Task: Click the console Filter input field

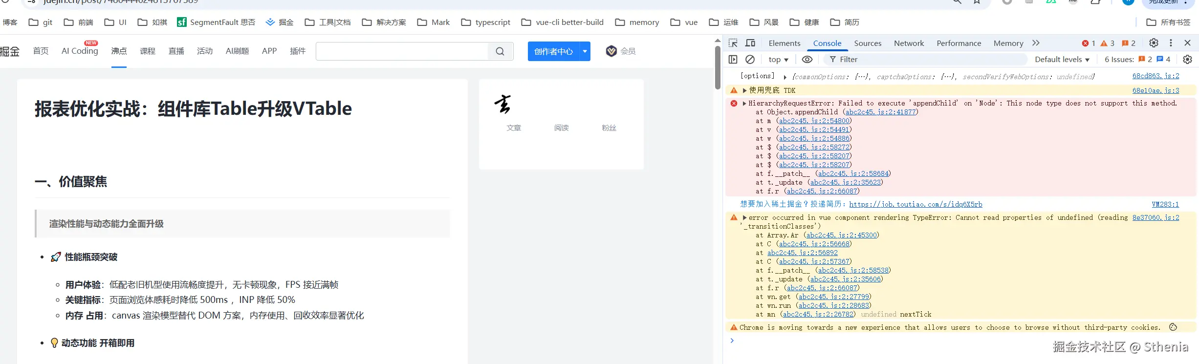Action: point(929,59)
